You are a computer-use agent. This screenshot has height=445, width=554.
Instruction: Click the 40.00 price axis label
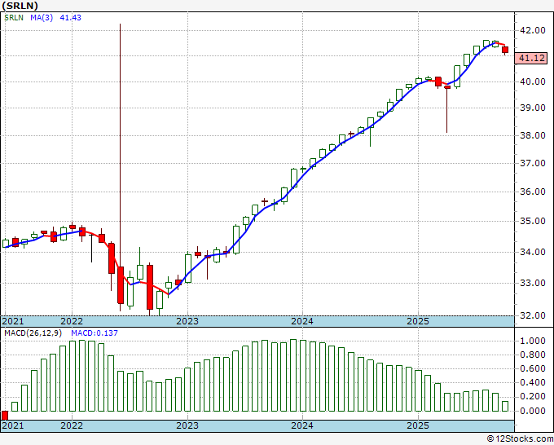point(533,82)
